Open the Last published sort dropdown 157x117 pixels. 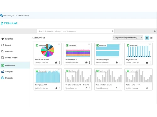click(x=128, y=38)
